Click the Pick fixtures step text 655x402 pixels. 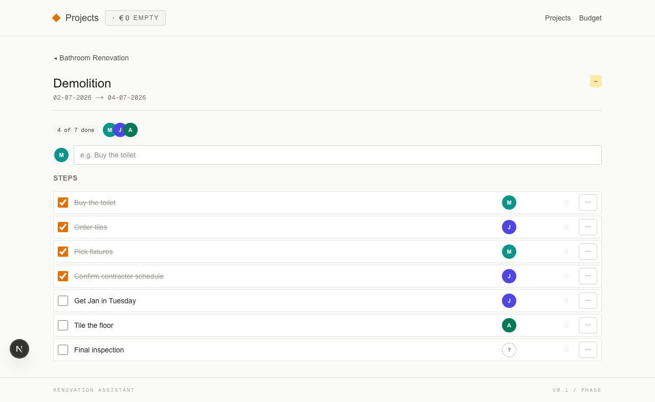[94, 252]
